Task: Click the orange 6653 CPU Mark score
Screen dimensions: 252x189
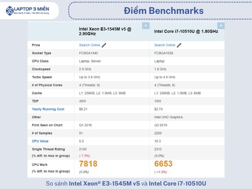Action: tap(163, 164)
